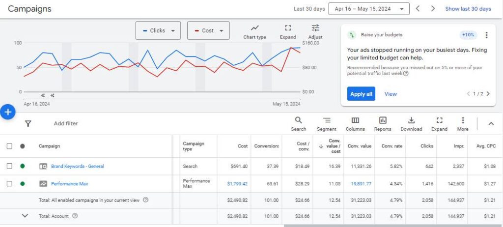Select the Brand Keywords - General checkbox
The height and width of the screenshot is (227, 503).
click(9, 166)
